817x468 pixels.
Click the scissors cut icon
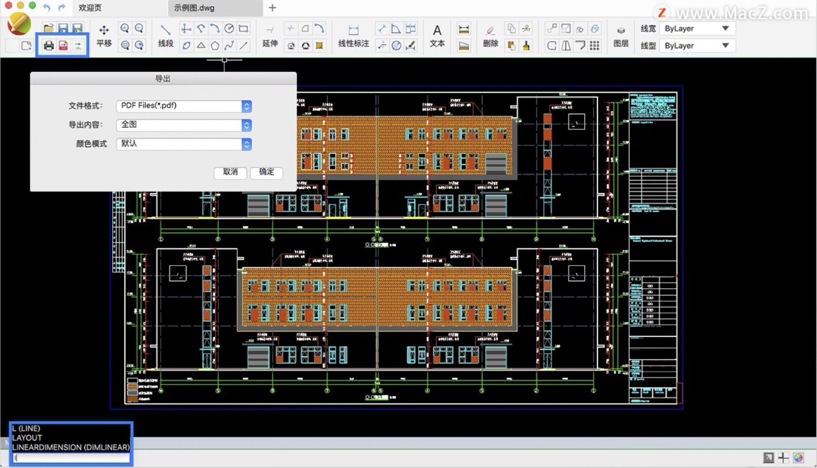pyautogui.click(x=526, y=29)
